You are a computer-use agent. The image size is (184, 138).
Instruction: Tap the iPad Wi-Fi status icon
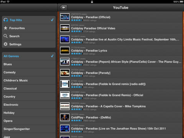point(8,2)
